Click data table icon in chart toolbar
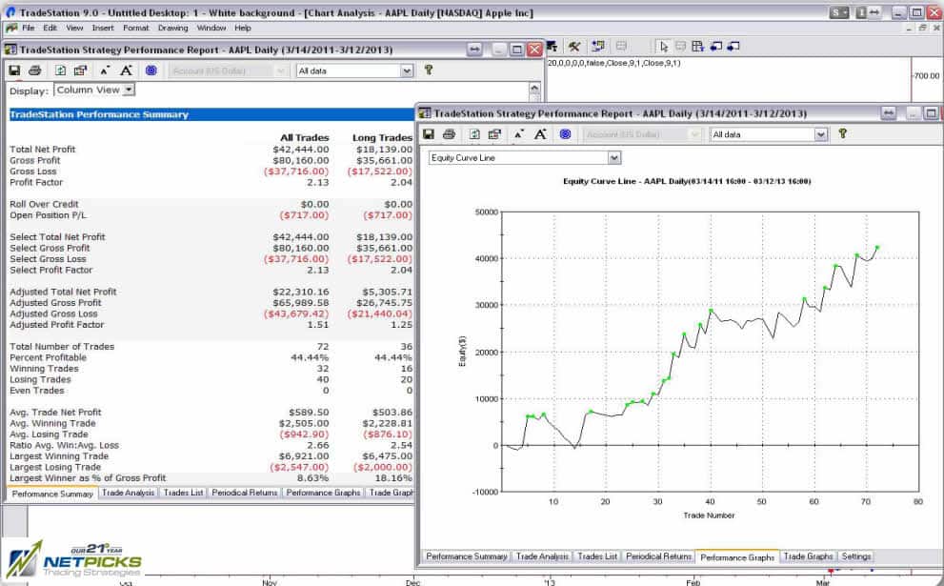Viewport: 944px width, 586px height. (x=698, y=47)
